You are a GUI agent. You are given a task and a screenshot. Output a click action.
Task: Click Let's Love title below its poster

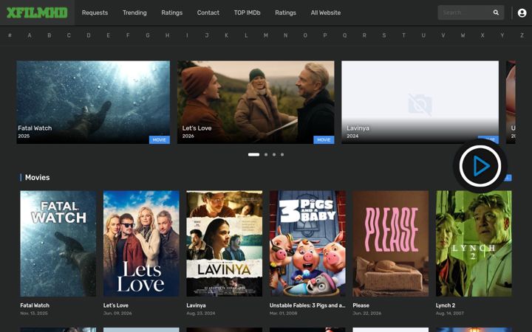[x=116, y=305]
